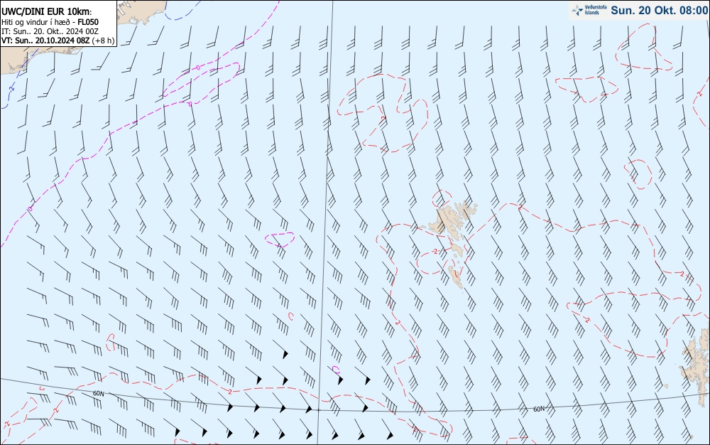Click the 'VT: Sun.. 20.10.2024 08Z (+8 h)' line
This screenshot has height=445, width=710.
point(58,41)
